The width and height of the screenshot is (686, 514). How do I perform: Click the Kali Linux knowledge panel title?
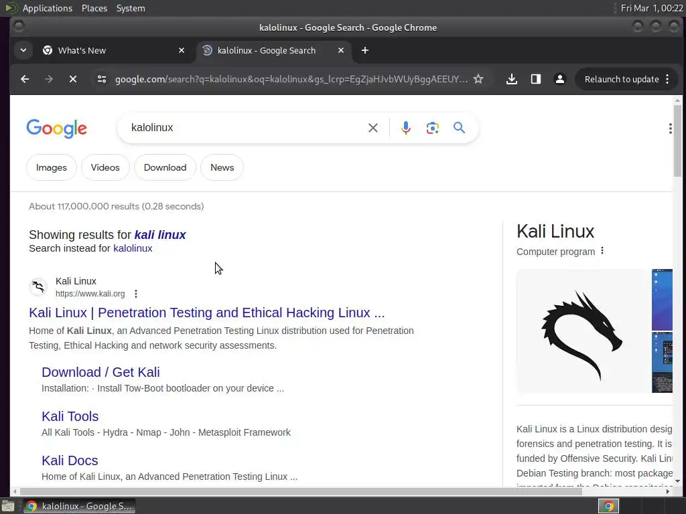click(x=555, y=231)
